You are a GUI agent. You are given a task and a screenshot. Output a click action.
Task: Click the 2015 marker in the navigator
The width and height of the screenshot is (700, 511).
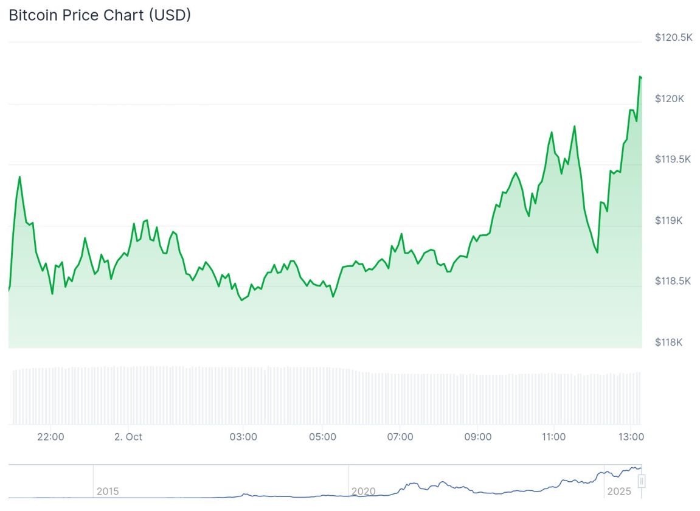tap(108, 491)
